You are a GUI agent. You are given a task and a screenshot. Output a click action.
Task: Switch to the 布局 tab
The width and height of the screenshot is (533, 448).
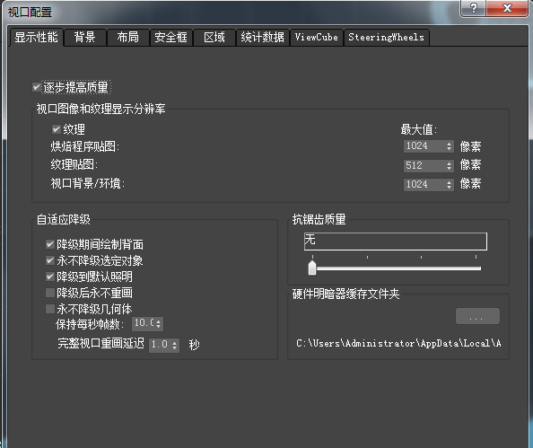127,37
